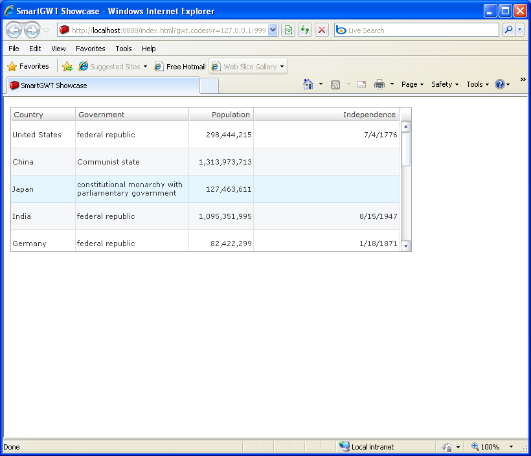Click the Print icon

(x=379, y=84)
